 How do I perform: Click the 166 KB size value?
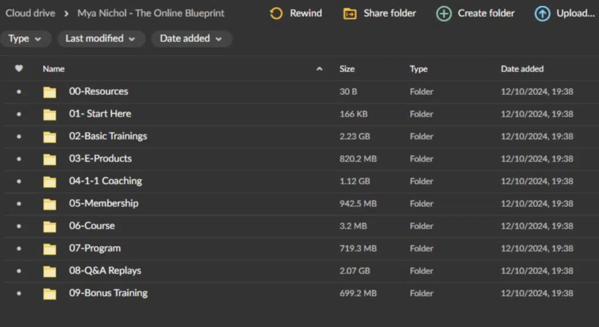pyautogui.click(x=353, y=114)
